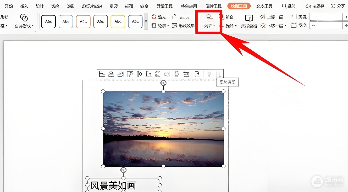
Task: Switch to the 文本工具 tab
Action: pyautogui.click(x=264, y=6)
